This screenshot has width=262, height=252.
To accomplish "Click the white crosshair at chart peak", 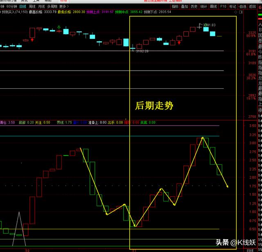I will 199,27.
